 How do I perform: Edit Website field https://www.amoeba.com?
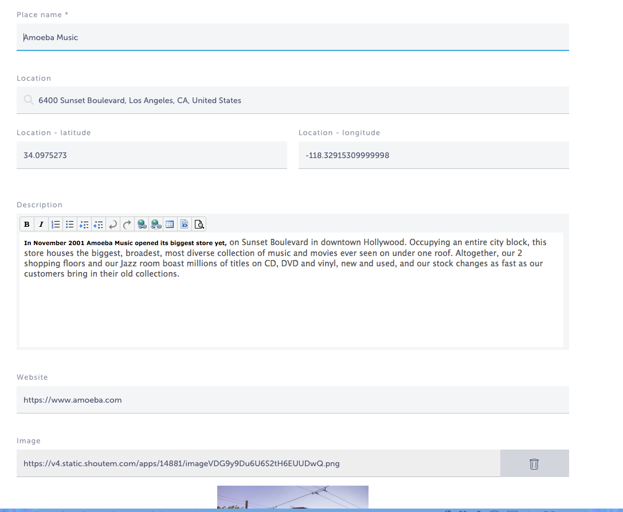pyautogui.click(x=293, y=400)
